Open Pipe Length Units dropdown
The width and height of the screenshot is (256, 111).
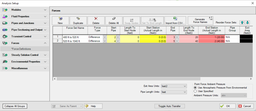pyautogui.click(x=174, y=92)
